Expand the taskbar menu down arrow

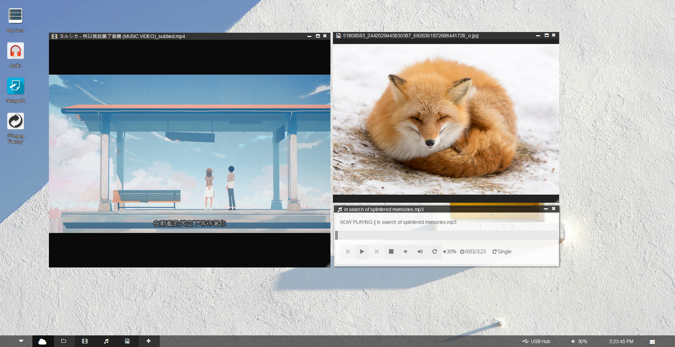[21, 341]
